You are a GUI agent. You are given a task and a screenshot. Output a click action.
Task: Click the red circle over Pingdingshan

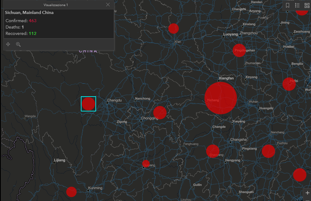(239, 50)
